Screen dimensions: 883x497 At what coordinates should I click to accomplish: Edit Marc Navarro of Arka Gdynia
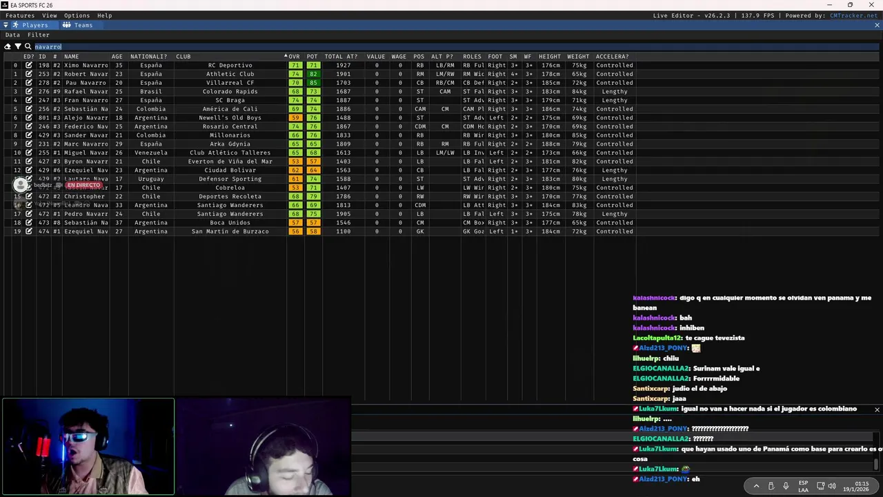(x=29, y=144)
